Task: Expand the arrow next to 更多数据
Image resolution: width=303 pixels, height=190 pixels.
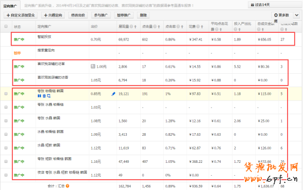Action: (297, 15)
